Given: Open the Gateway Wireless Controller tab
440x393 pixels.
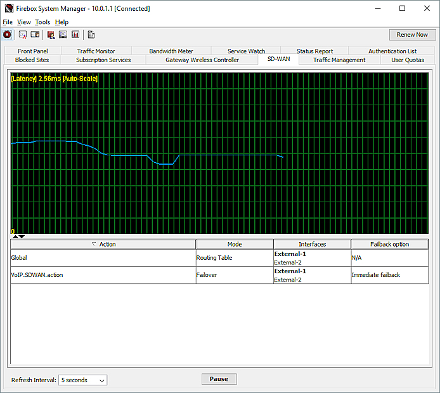Looking at the screenshot, I should pos(202,60).
